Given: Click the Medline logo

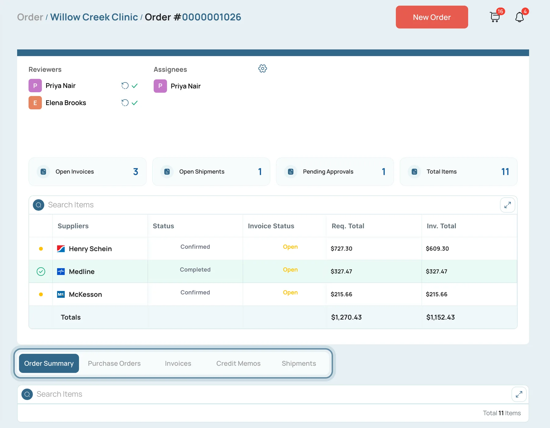Looking at the screenshot, I should pos(61,271).
